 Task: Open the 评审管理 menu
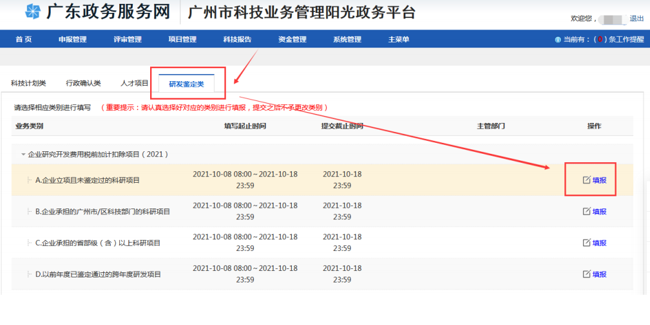click(x=128, y=40)
